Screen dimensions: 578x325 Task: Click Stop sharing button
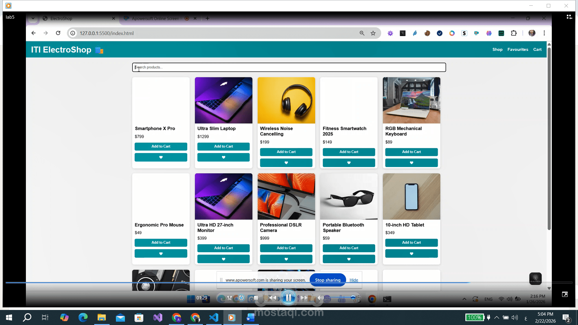click(328, 280)
